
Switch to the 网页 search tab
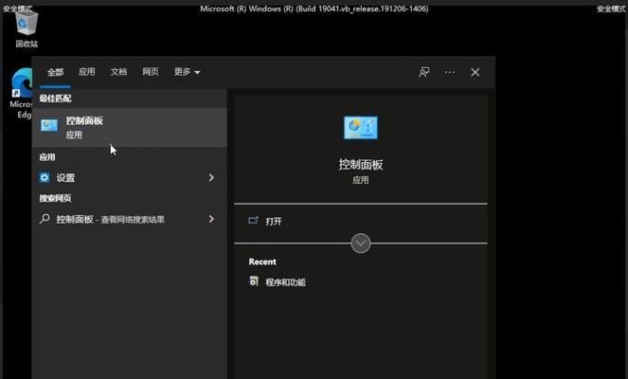(x=151, y=72)
